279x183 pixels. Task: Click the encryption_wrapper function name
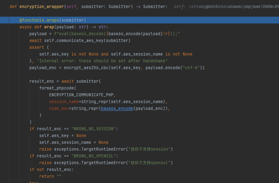[42, 6]
